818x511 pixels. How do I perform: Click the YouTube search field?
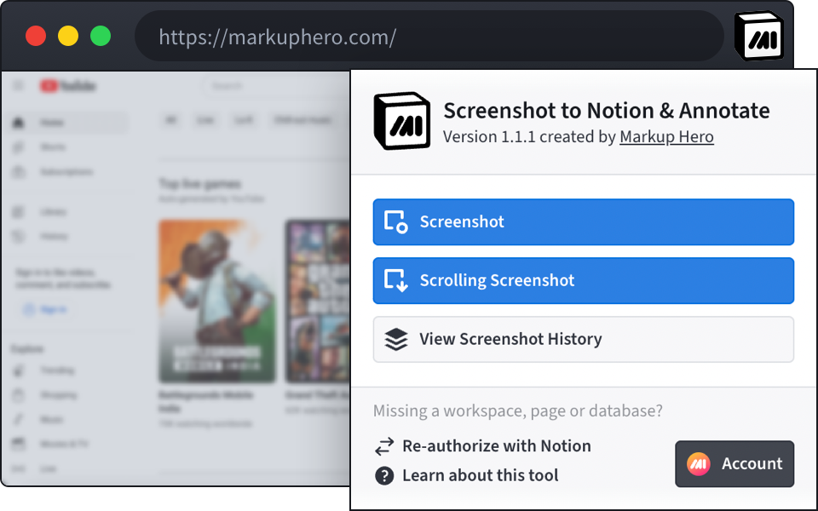(276, 86)
